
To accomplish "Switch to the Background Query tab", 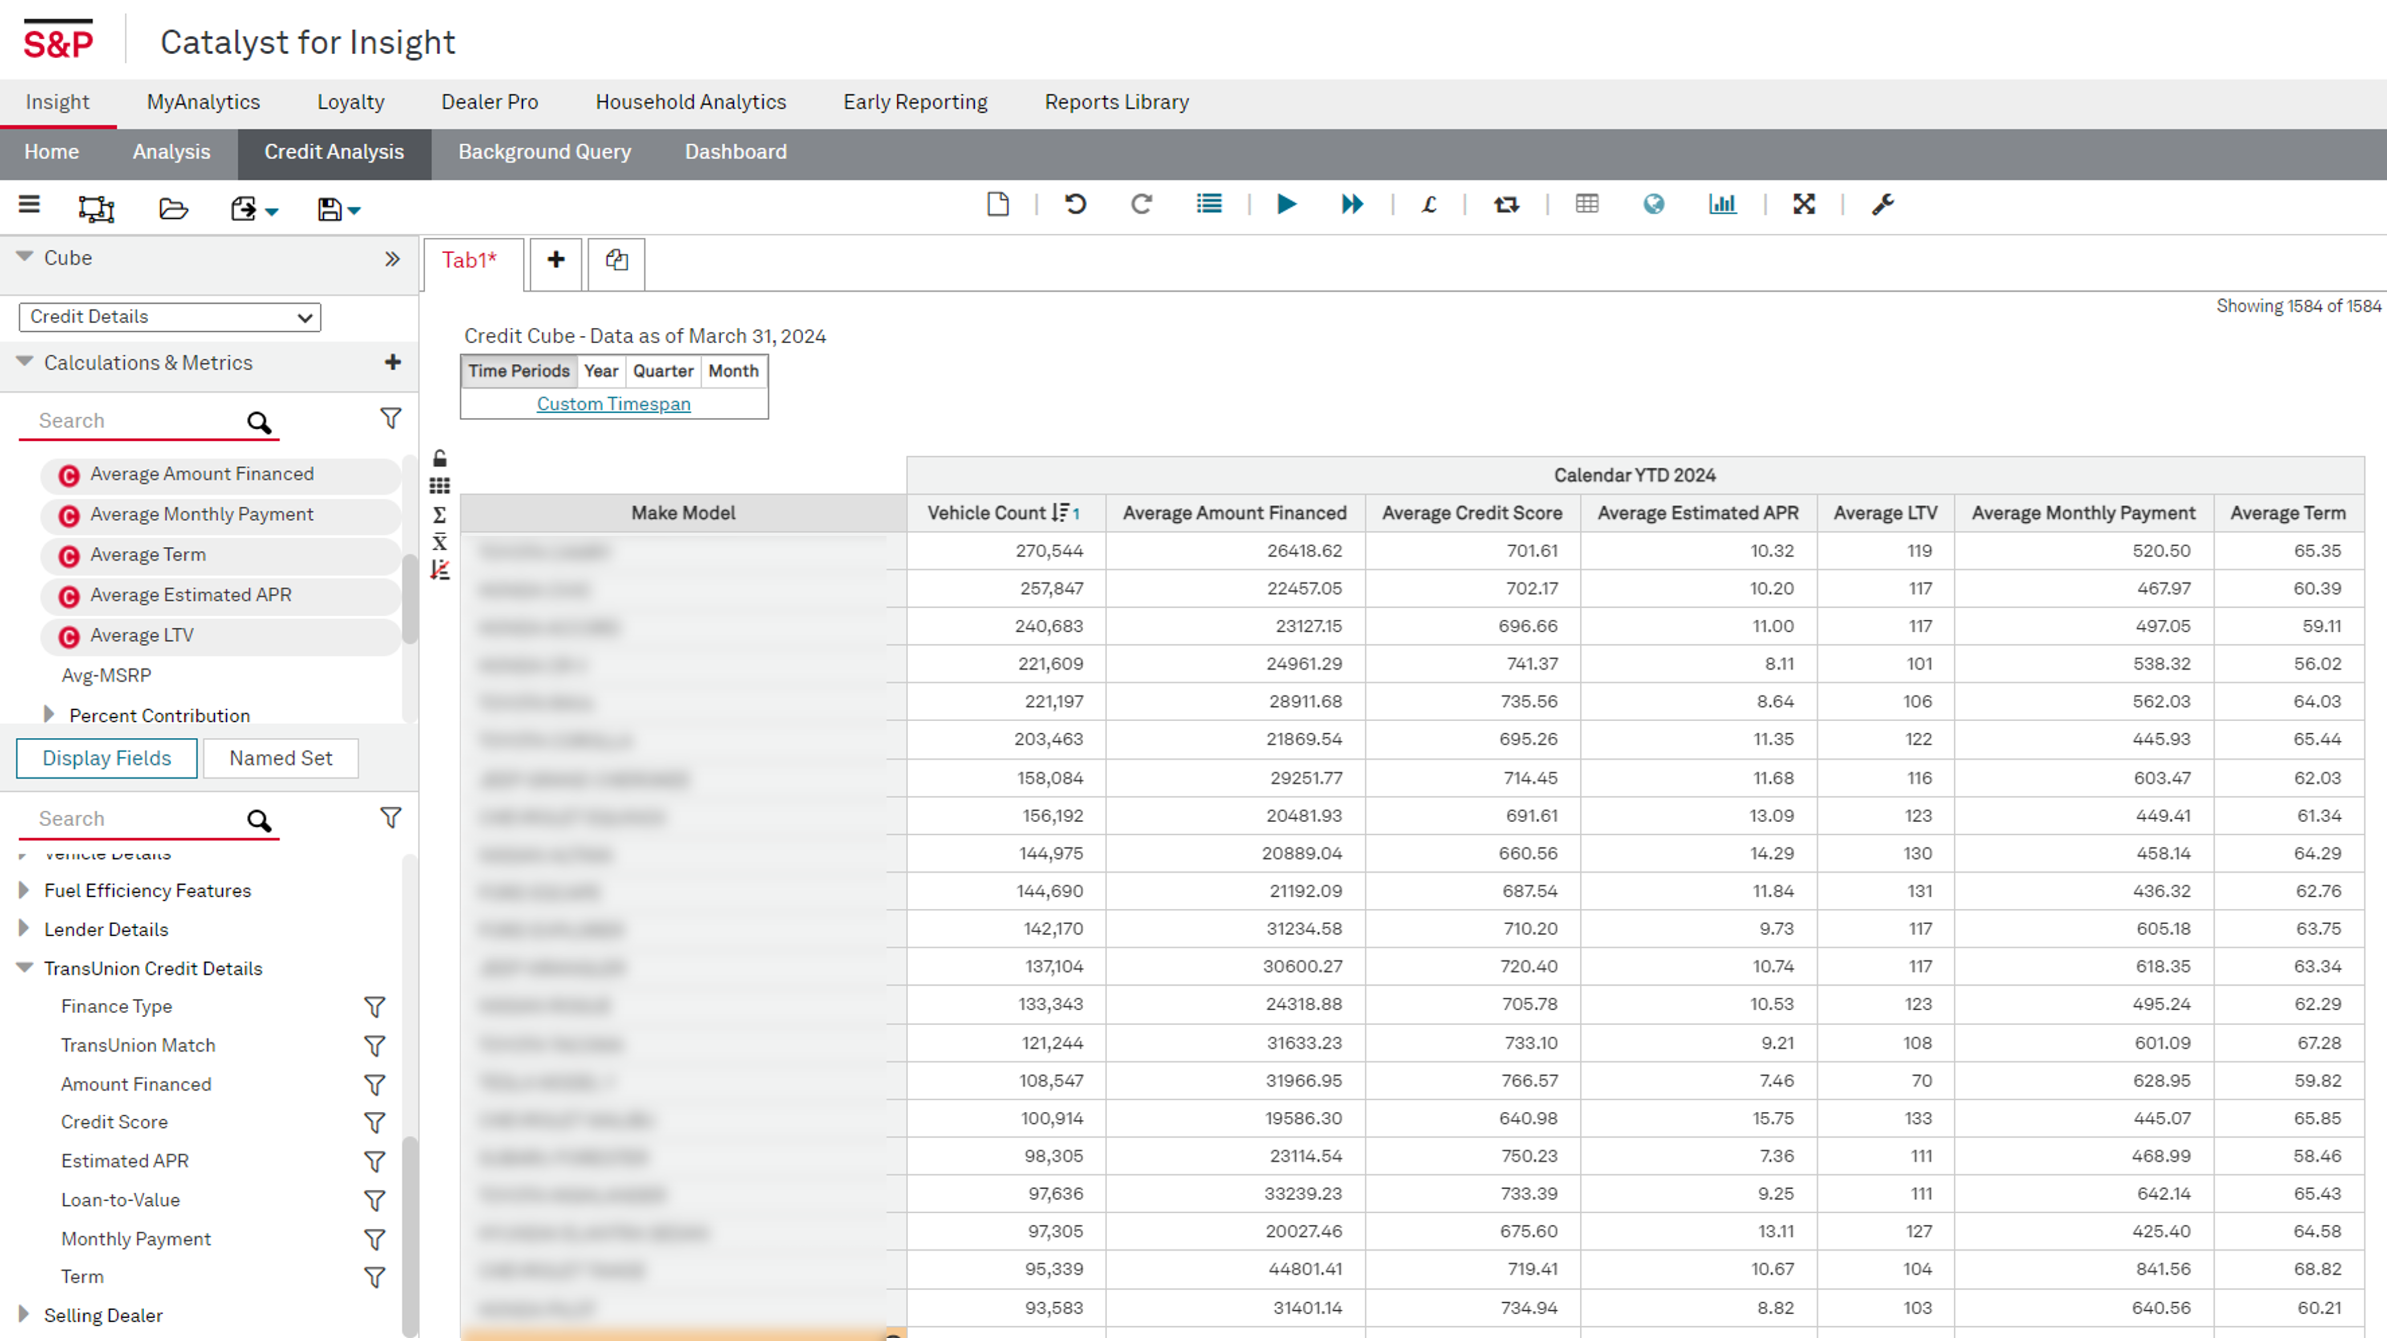I will [544, 152].
